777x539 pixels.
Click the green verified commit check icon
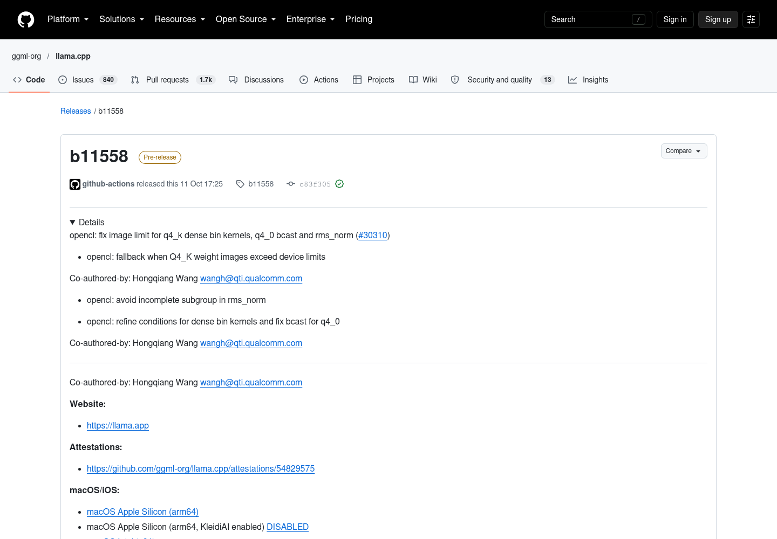click(x=339, y=184)
